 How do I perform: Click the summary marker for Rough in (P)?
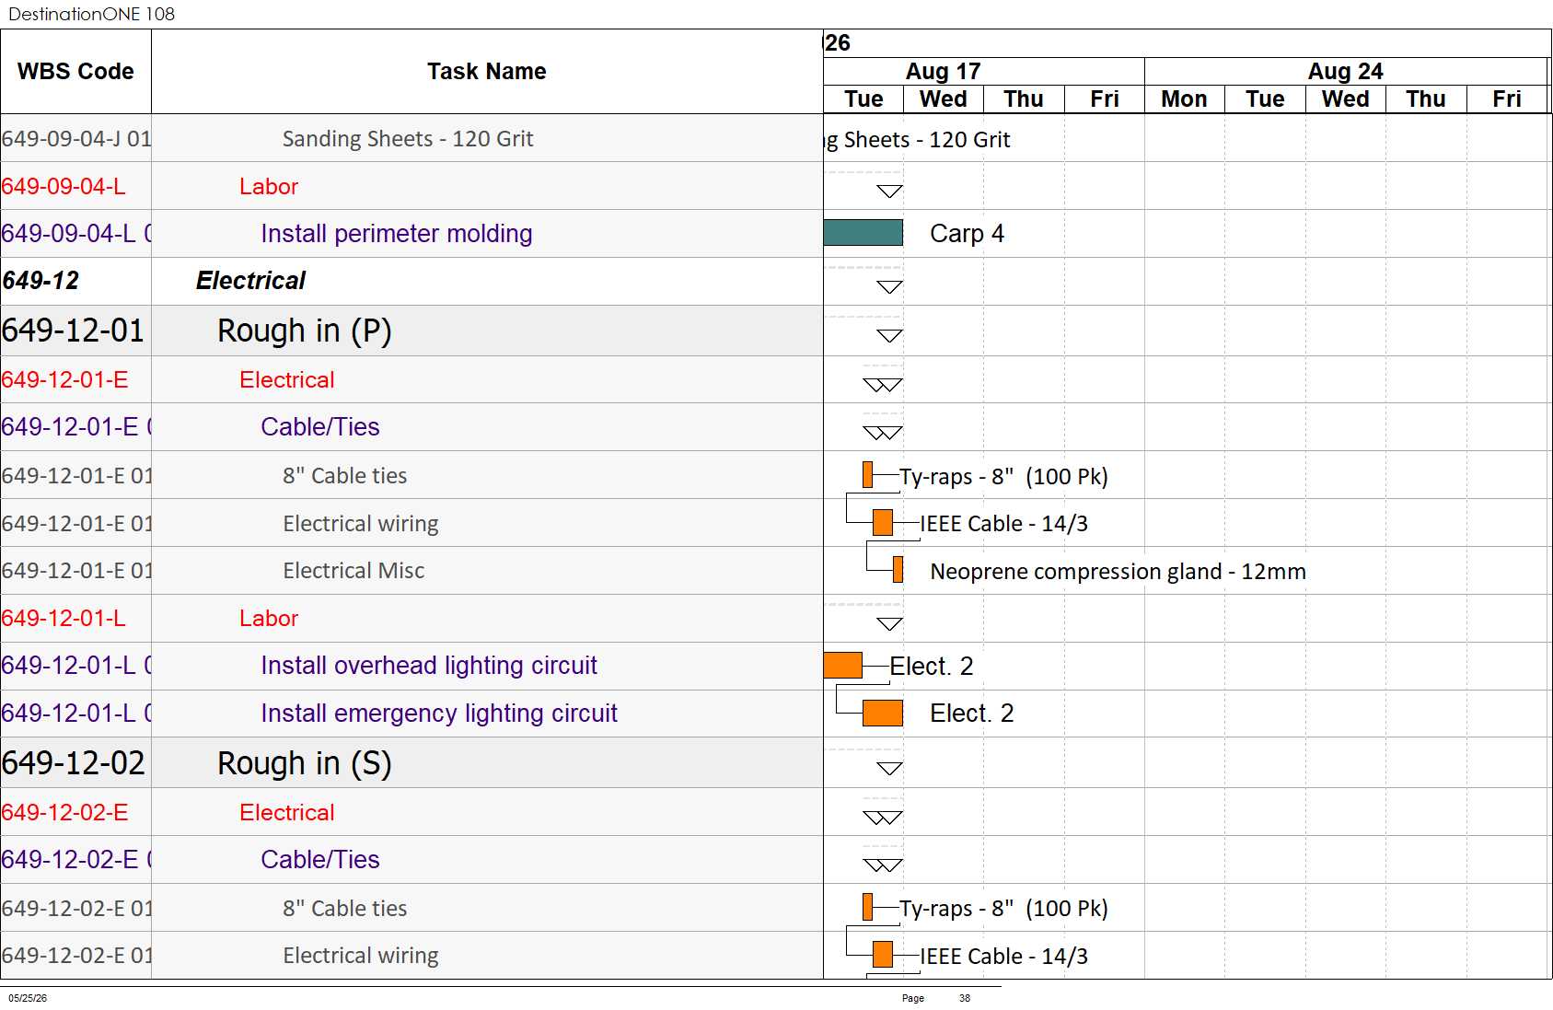pos(889,336)
